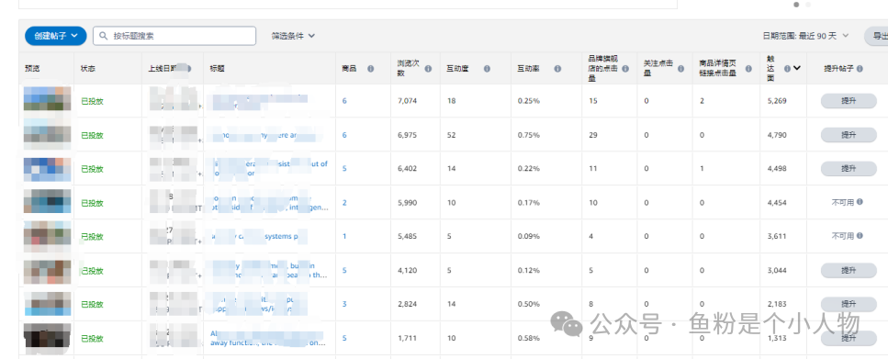
Task: Click 提升 button in the 5,269 row
Action: [x=849, y=101]
